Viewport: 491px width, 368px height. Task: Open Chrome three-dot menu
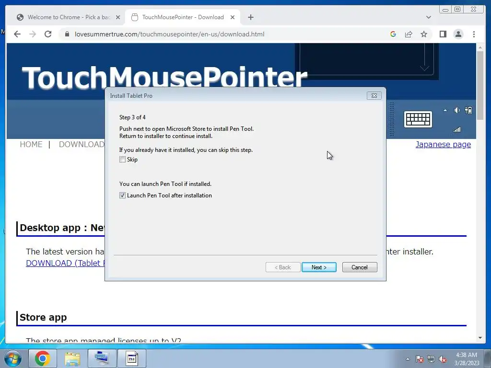[x=474, y=34]
